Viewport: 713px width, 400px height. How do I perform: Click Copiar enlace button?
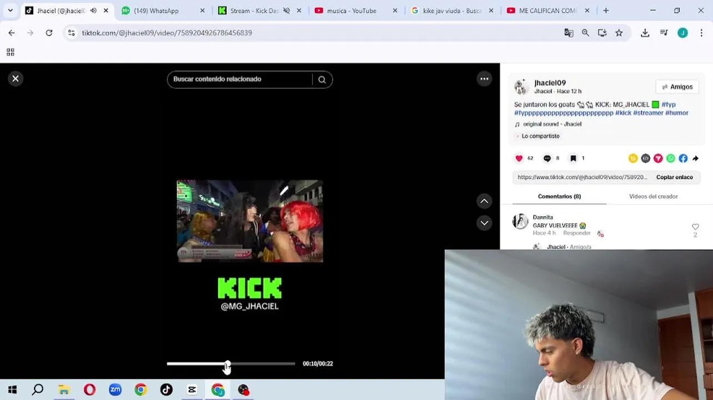click(x=674, y=177)
